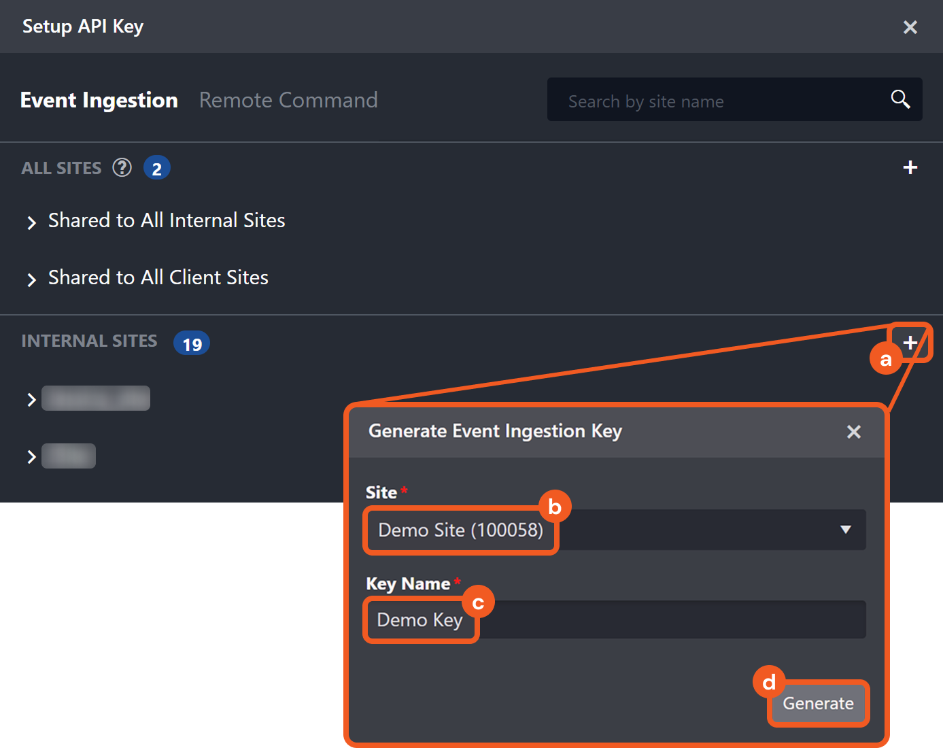Close the Setup API Key panel

click(910, 27)
